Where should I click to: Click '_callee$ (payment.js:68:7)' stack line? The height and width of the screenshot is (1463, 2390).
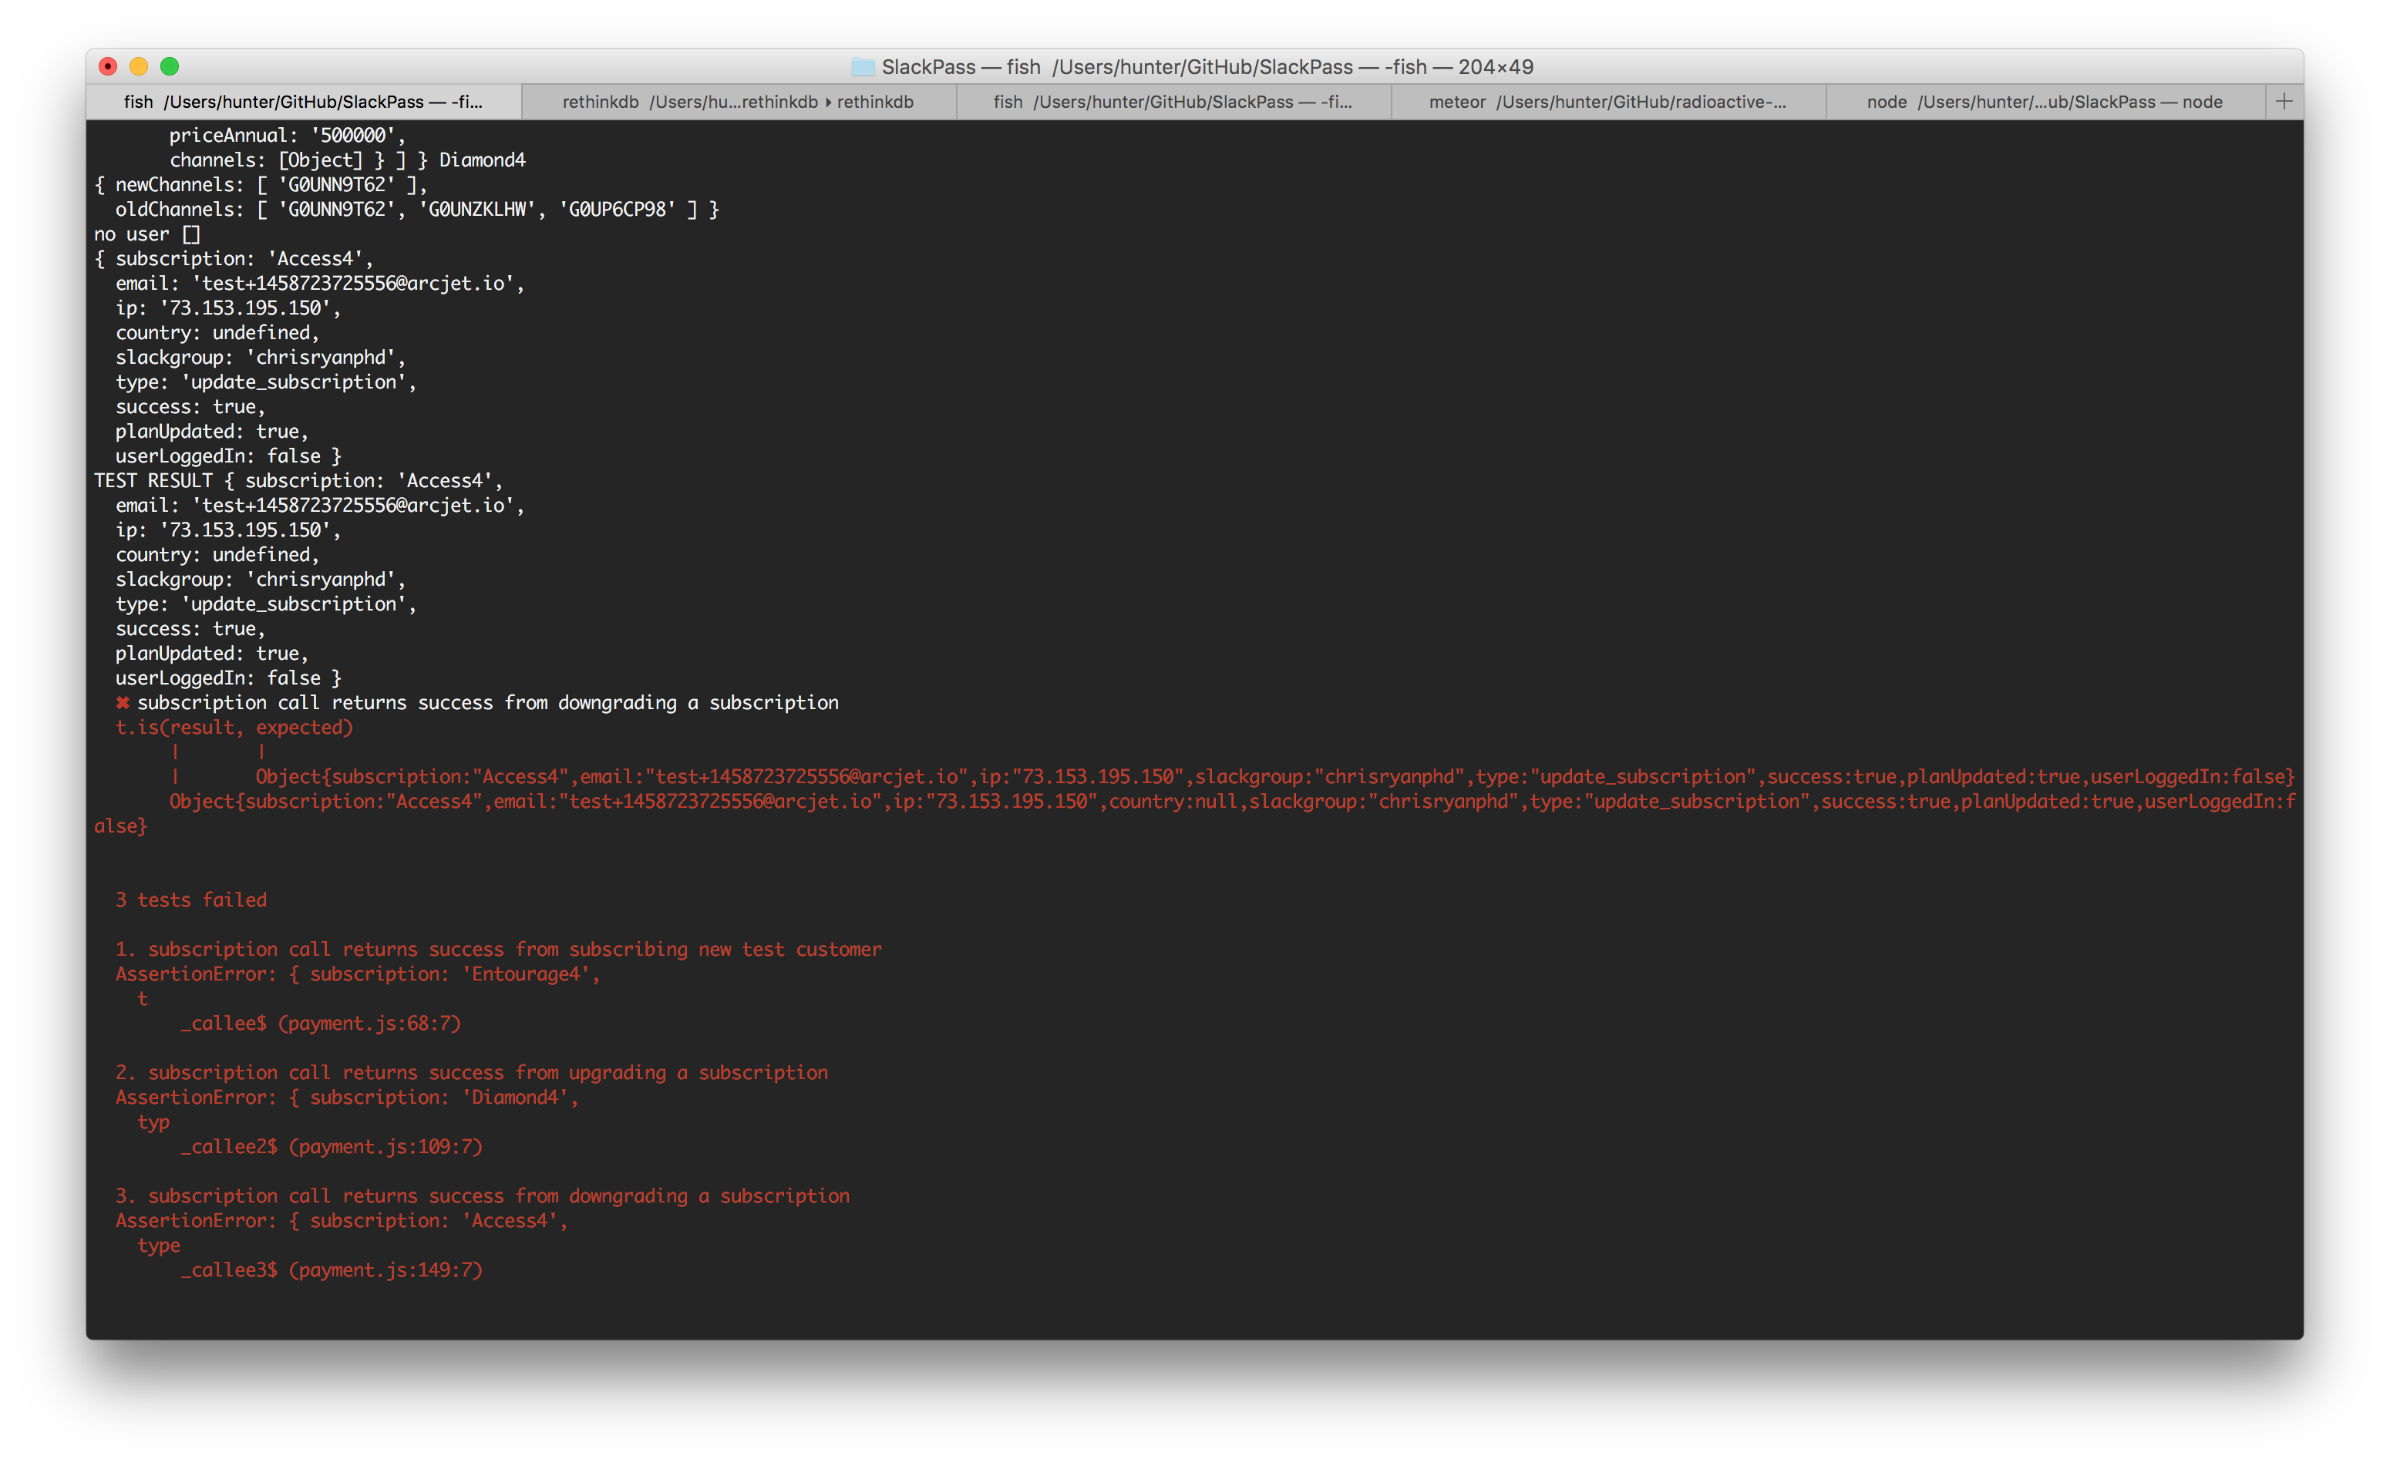321,1023
